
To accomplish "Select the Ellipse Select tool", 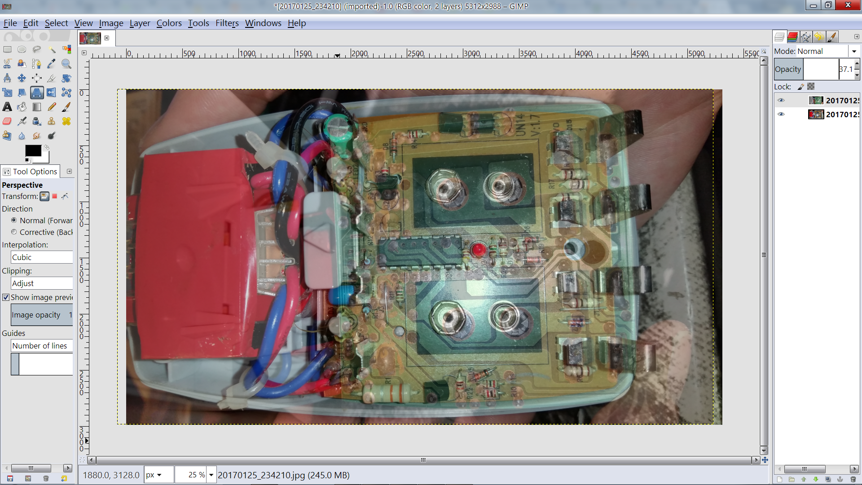I will pos(22,49).
